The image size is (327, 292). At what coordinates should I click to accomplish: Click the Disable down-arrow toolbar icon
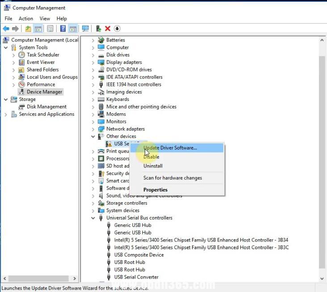[x=117, y=29]
